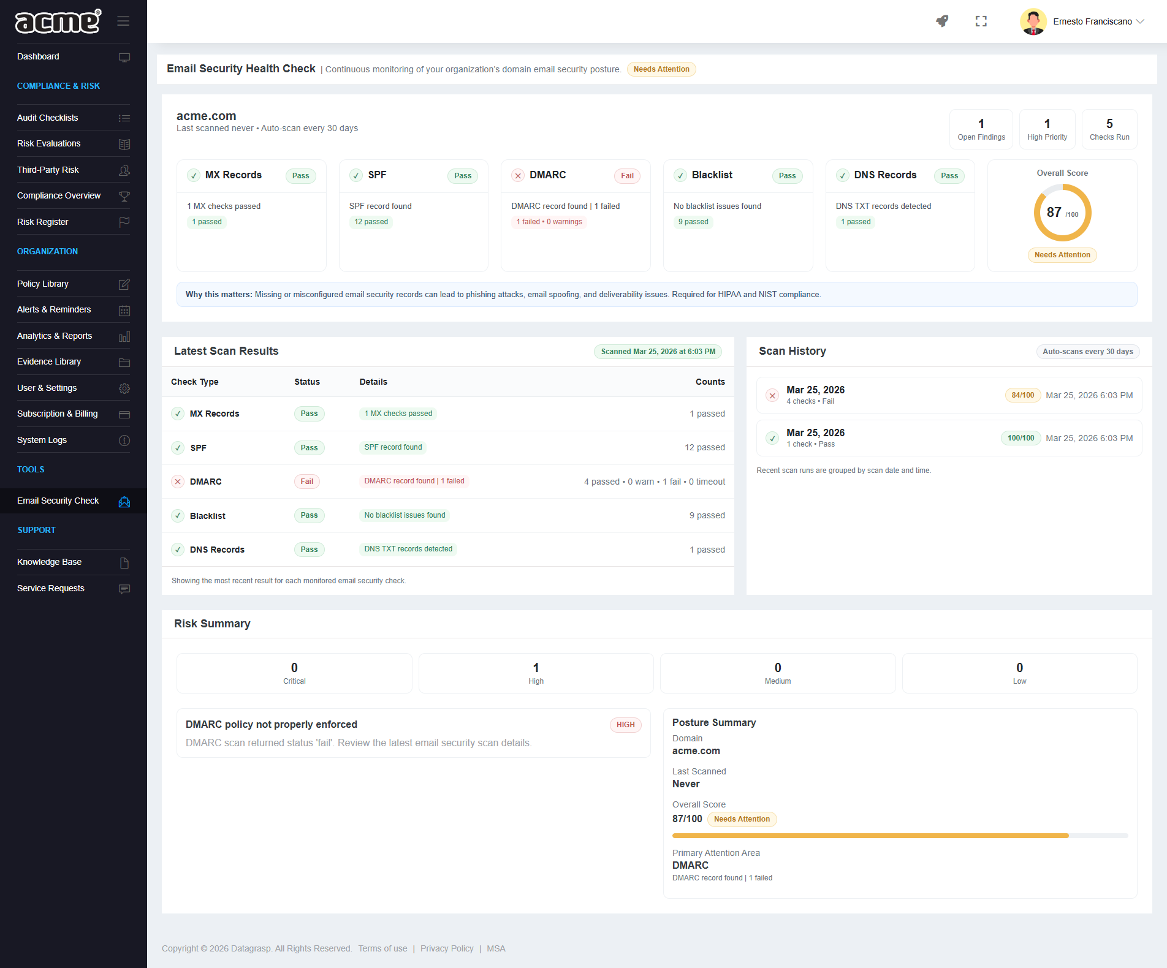Click the DNS Records card Pass badge

point(949,176)
